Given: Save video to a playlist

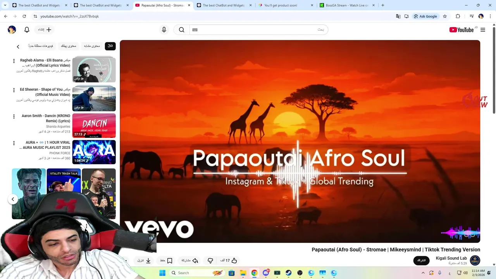Looking at the screenshot, I should click(x=167, y=260).
